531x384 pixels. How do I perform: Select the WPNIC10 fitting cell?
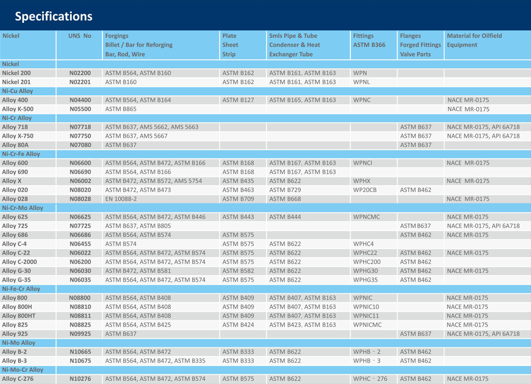pos(366,307)
